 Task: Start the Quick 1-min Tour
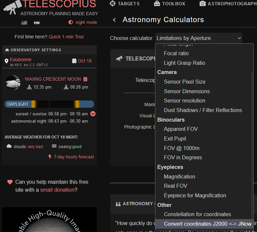click(x=66, y=37)
